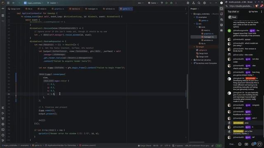The width and height of the screenshot is (264, 148).
Task: Switch to graphics.rs editor tab
Action: [x=58, y=9]
